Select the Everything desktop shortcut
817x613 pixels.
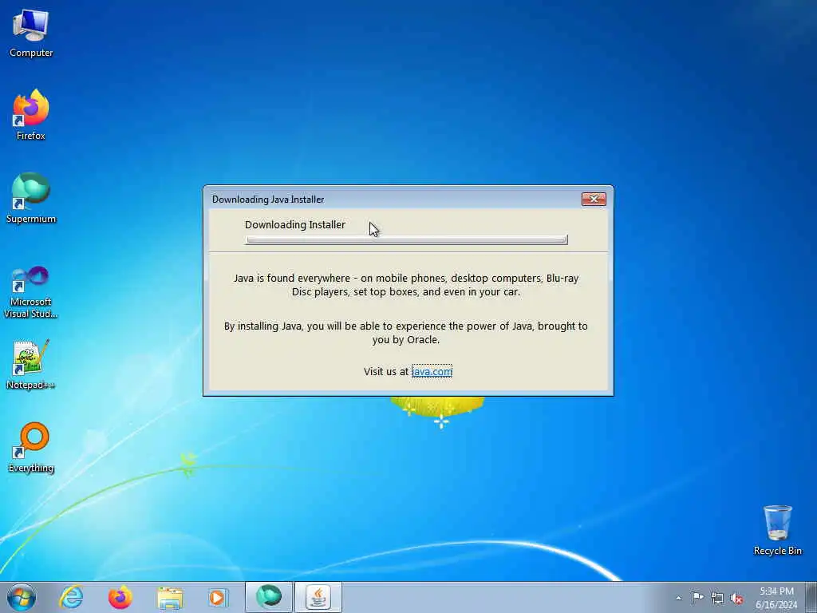[31, 447]
